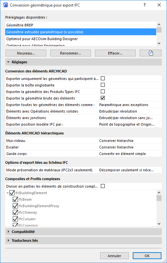Open Éléments avec jonctions value dropdown
Viewport: 167px width, 263px height.
click(130, 118)
